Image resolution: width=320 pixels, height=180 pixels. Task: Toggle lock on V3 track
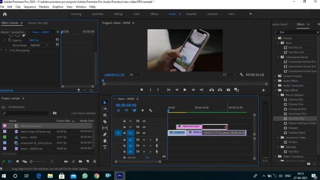124,121
